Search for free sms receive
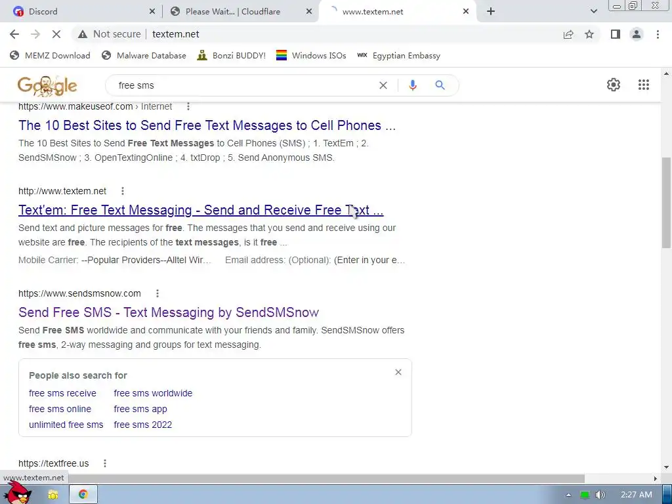The image size is (672, 504). point(62,394)
